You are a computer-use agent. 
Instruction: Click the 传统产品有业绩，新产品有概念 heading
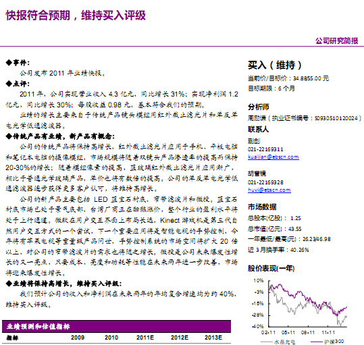[x=60, y=136]
